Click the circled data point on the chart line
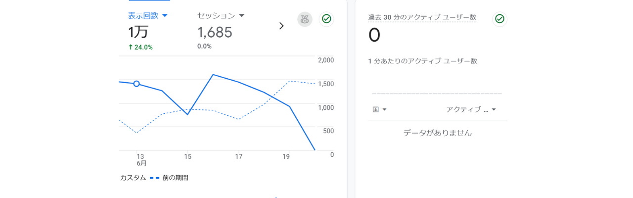This screenshot has height=198, width=633. click(136, 84)
